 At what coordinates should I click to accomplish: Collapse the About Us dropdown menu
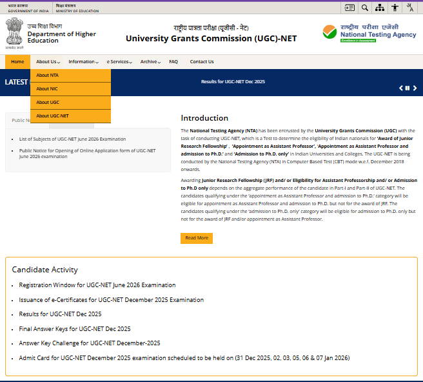(48, 62)
